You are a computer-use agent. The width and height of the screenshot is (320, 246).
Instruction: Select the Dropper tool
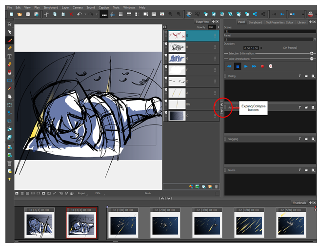click(x=10, y=89)
